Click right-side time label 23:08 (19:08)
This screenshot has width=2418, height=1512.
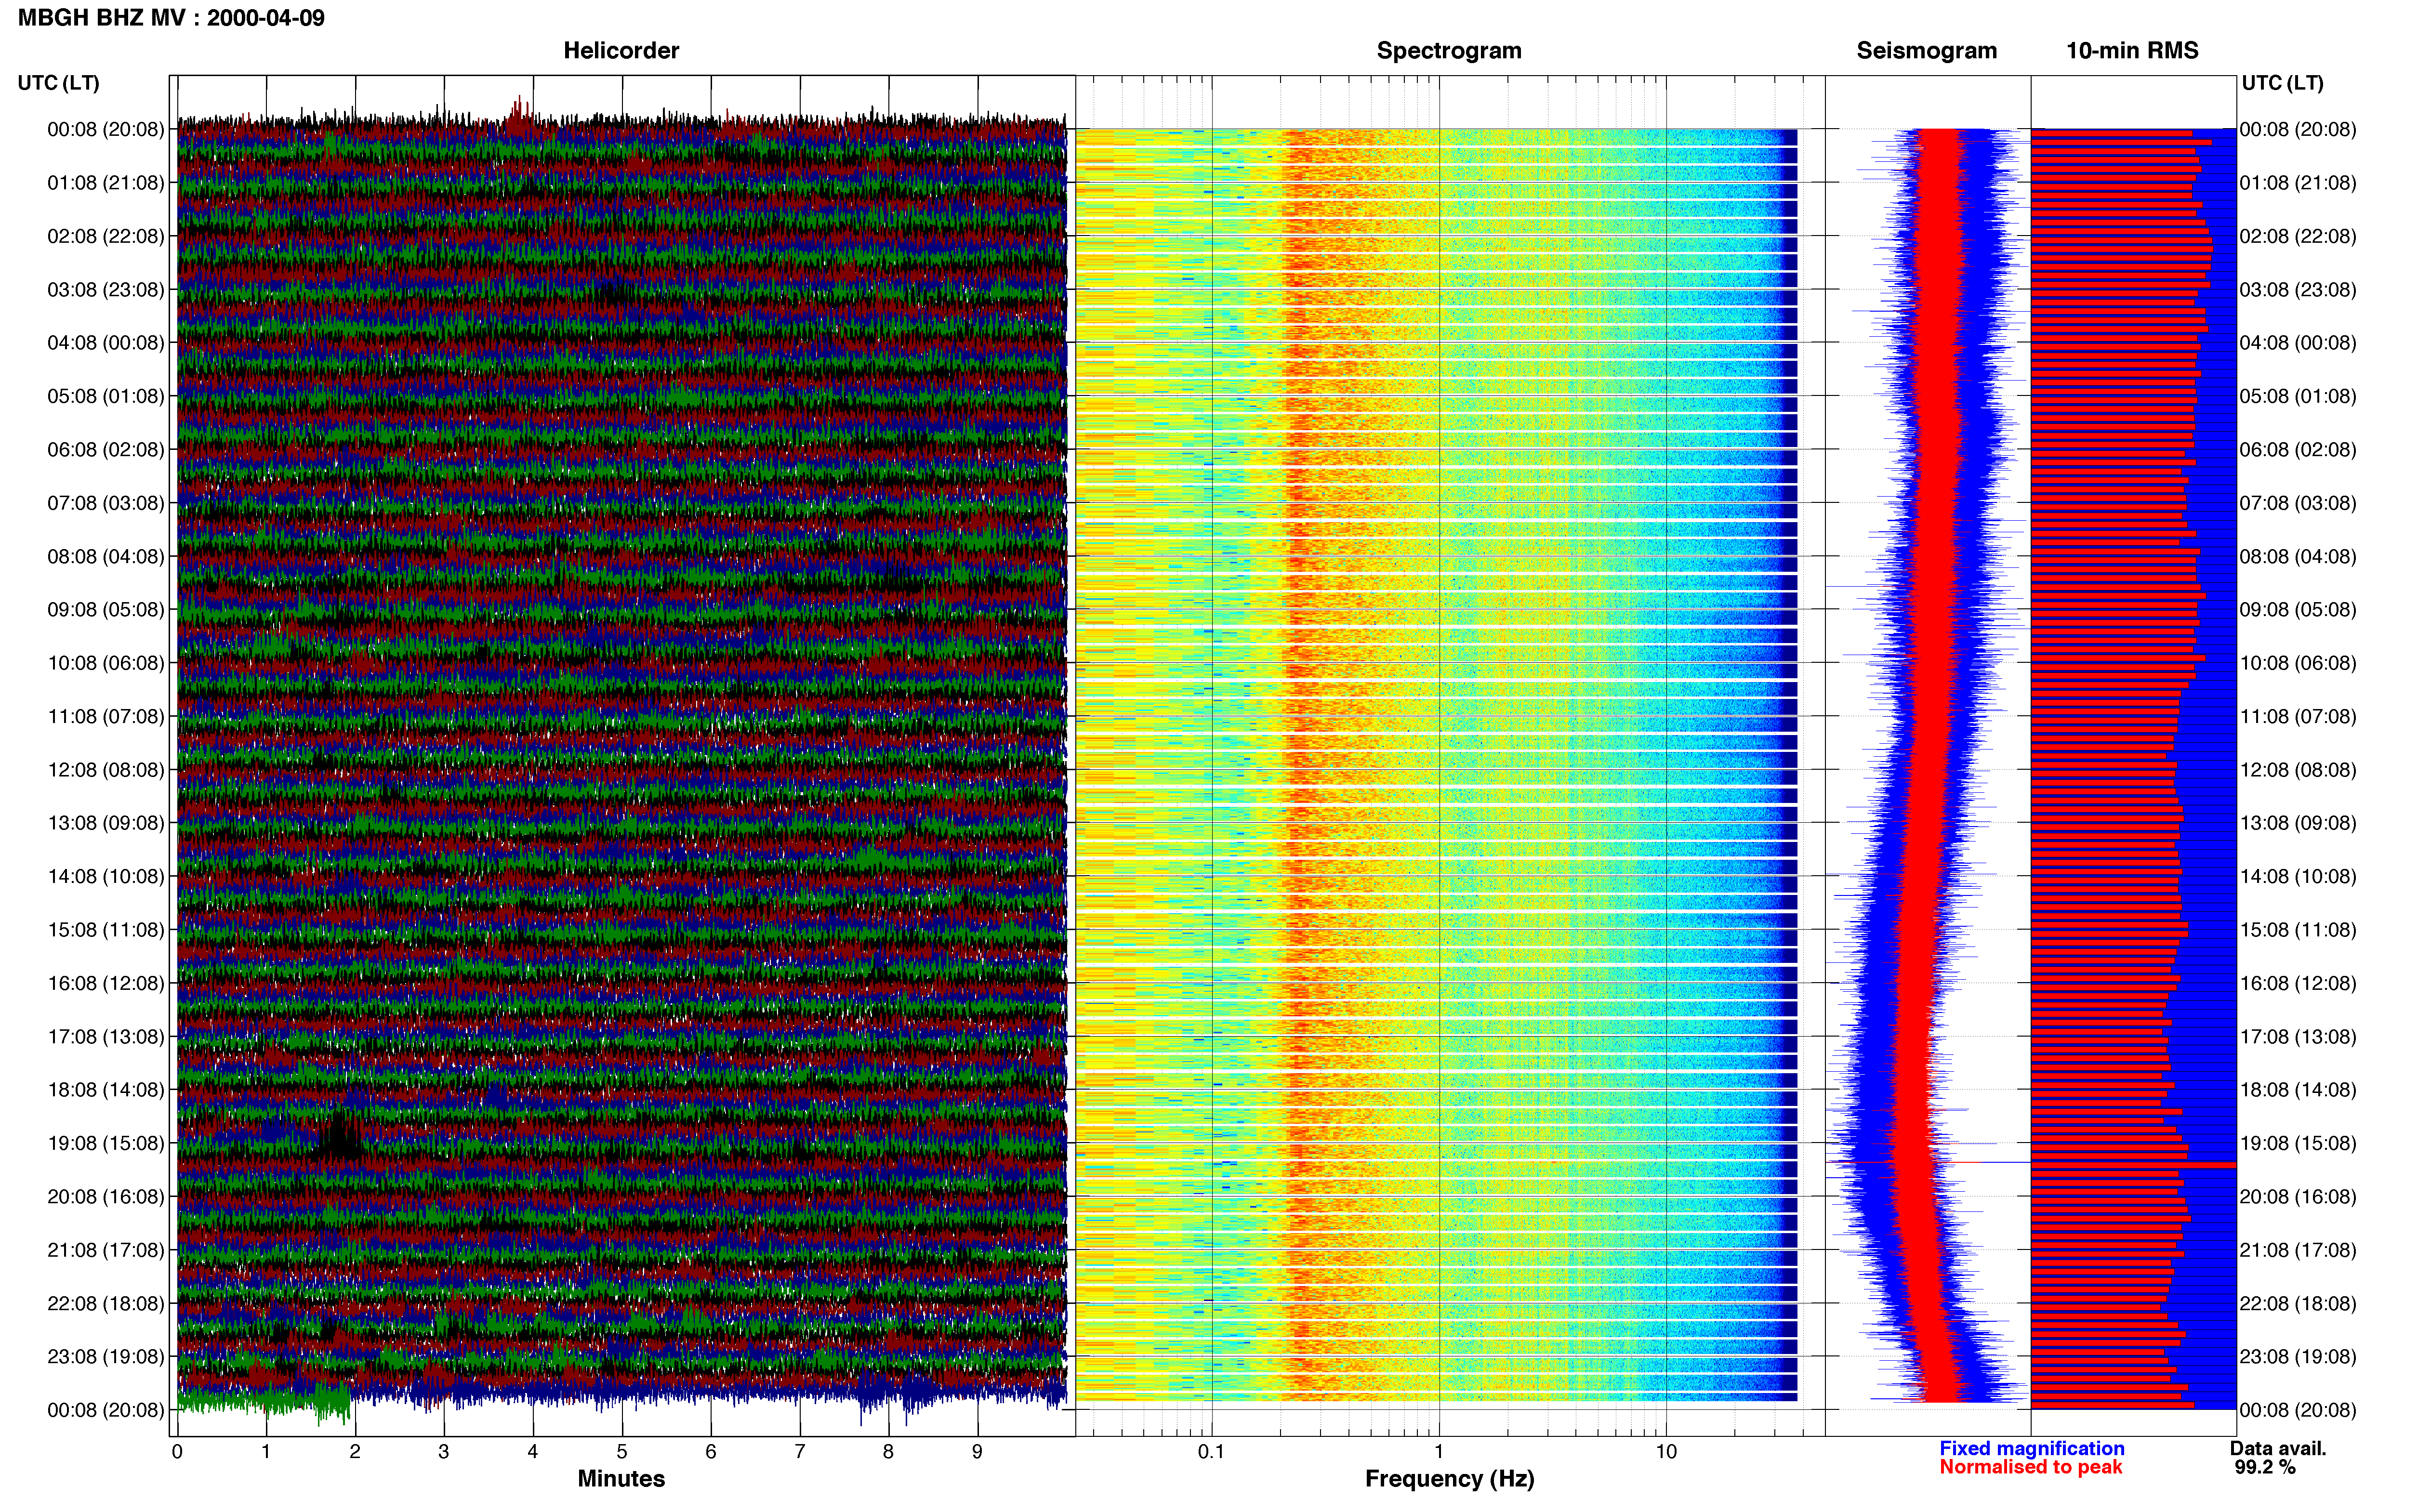point(2298,1356)
